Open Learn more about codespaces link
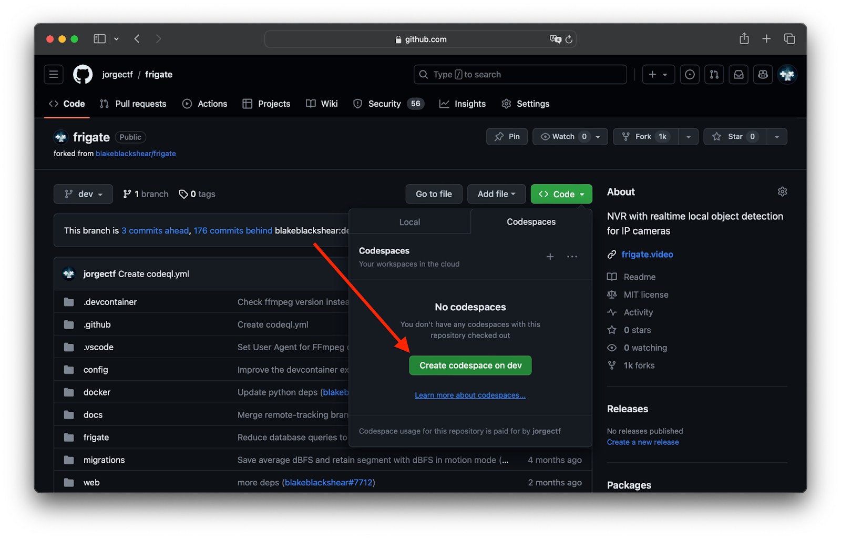841x538 pixels. (x=470, y=395)
